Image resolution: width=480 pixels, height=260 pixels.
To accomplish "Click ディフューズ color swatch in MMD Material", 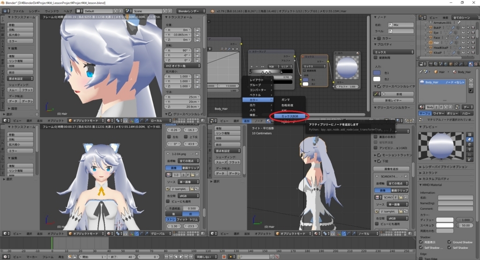I will tap(445, 220).
